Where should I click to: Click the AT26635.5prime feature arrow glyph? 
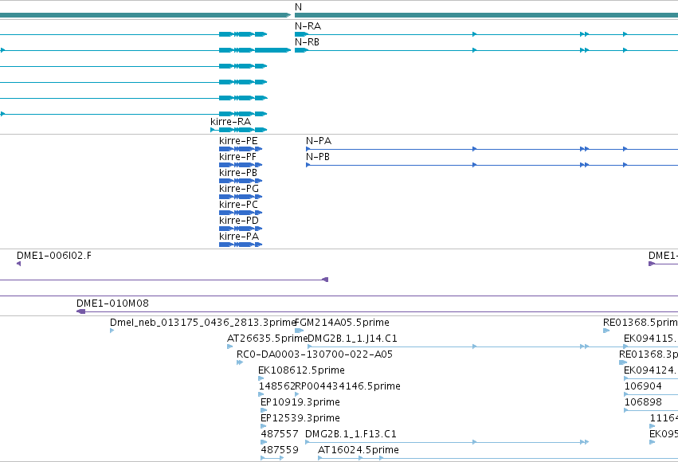pyautogui.click(x=230, y=346)
